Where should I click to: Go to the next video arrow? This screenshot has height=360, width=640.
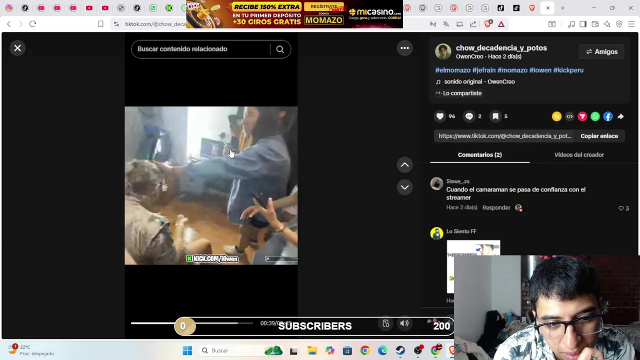[404, 187]
